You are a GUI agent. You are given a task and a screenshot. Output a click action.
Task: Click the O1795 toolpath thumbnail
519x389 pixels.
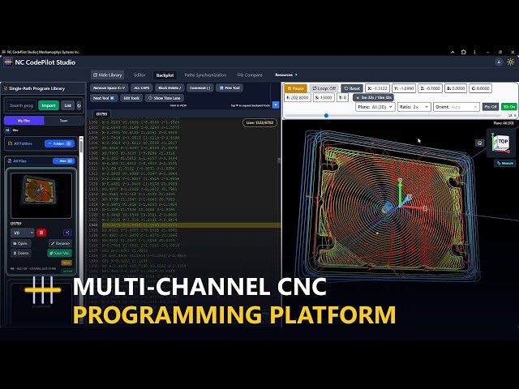click(41, 195)
